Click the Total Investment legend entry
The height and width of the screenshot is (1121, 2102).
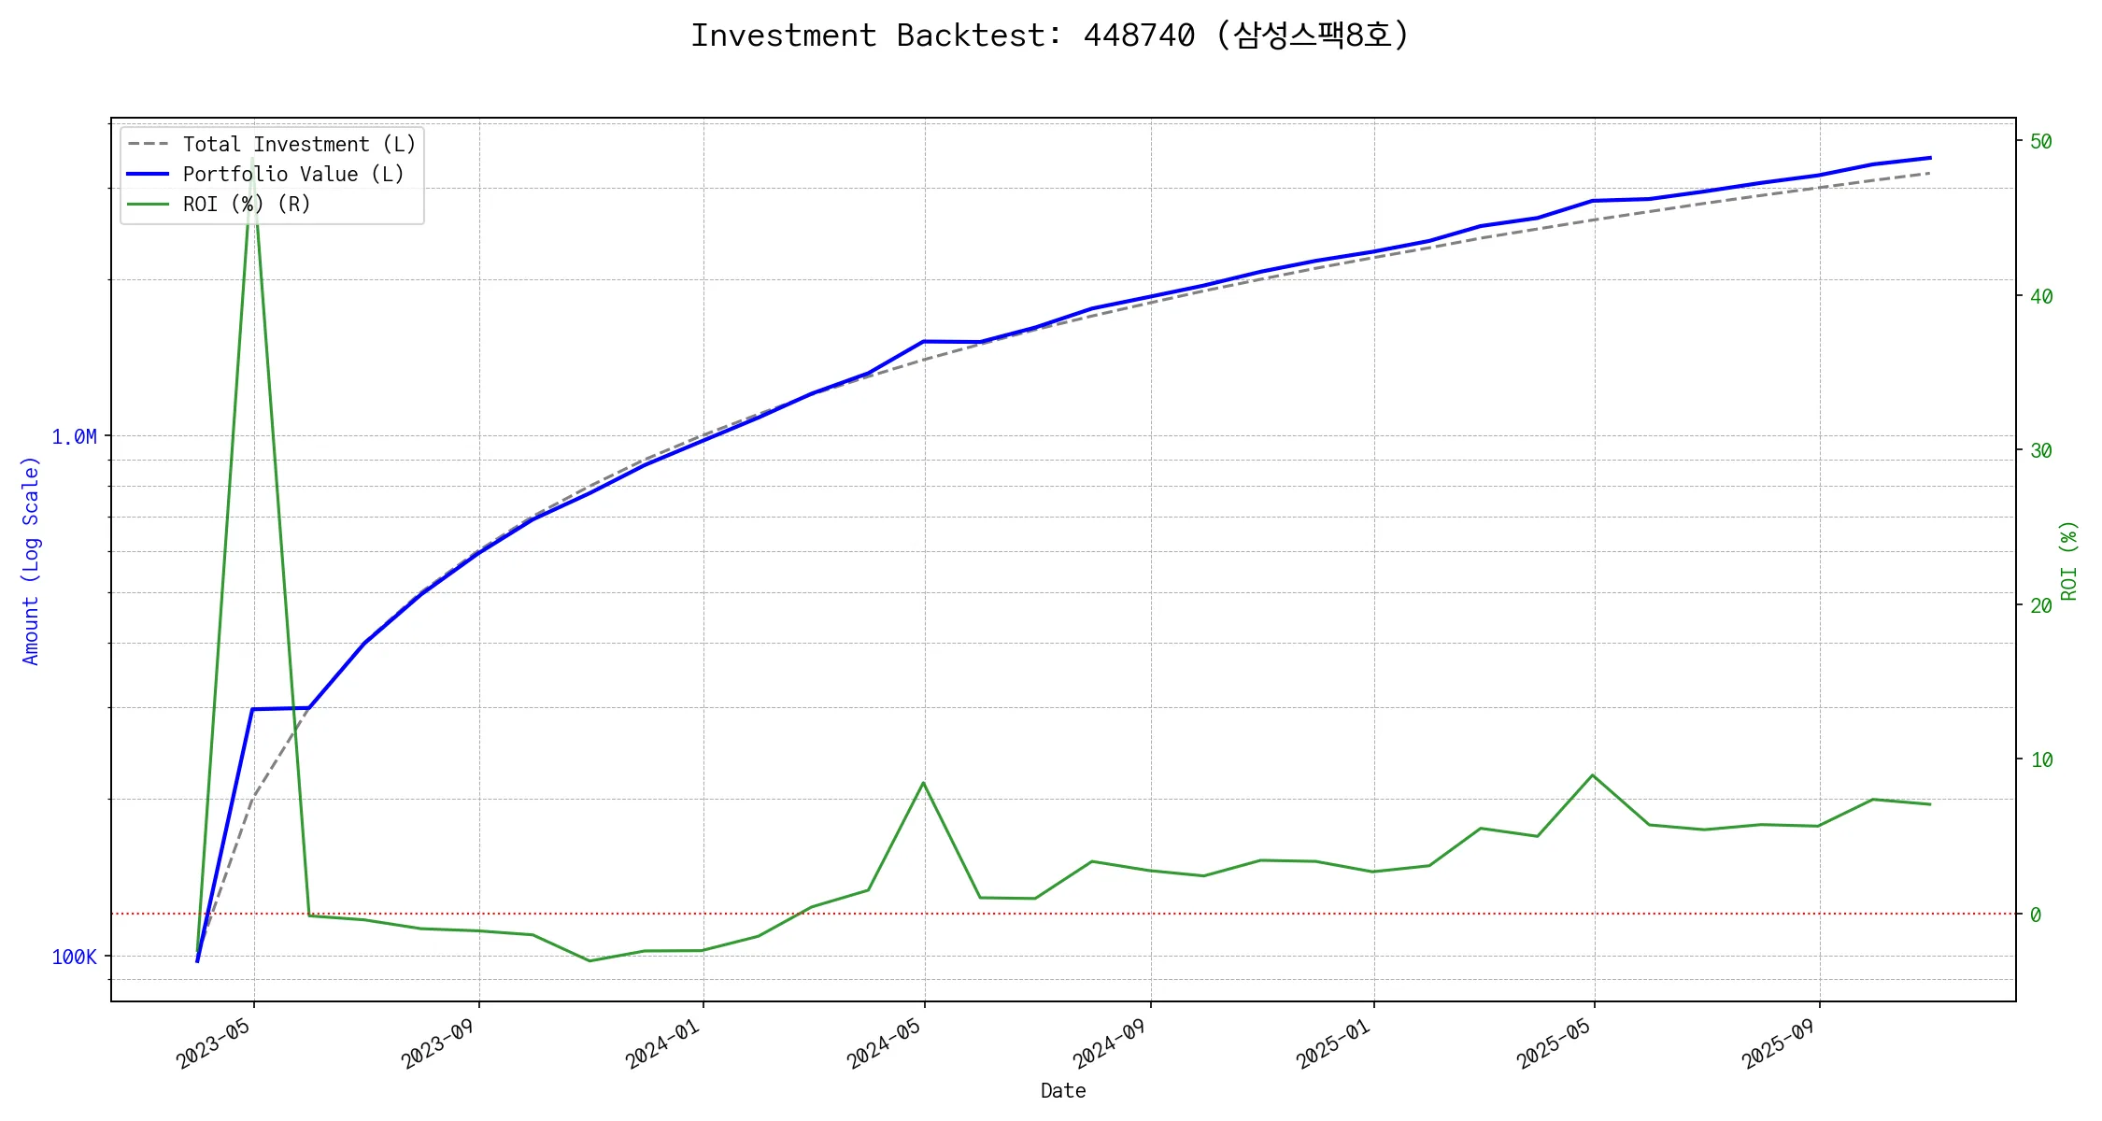[299, 145]
